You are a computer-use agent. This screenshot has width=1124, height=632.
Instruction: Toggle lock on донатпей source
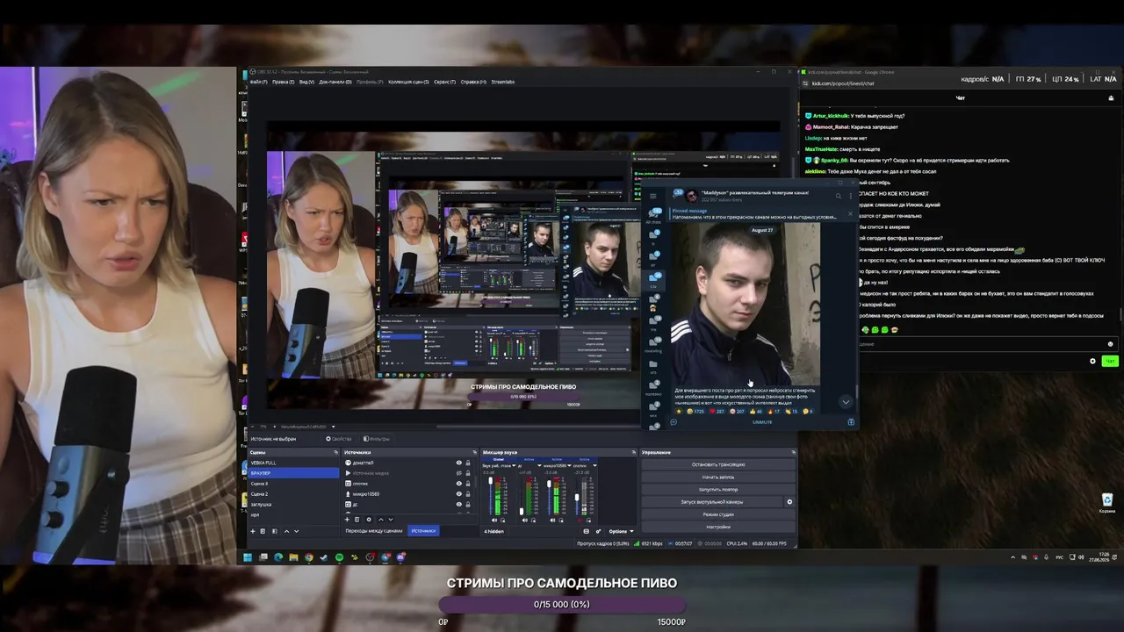468,463
